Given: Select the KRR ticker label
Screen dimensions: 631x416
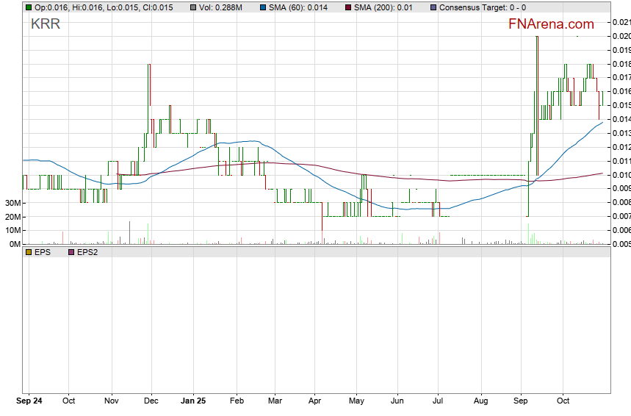Looking at the screenshot, I should coord(46,24).
